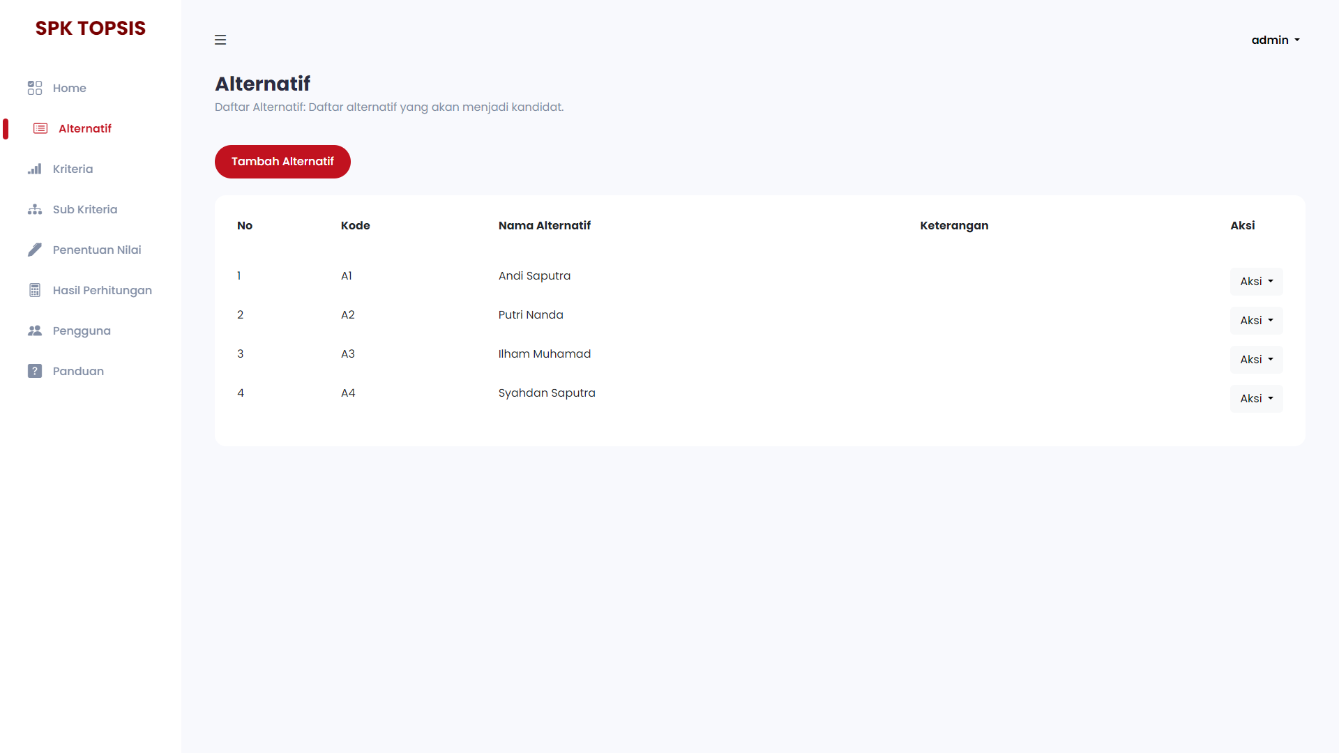
Task: Click the Keterangan column header
Action: tap(954, 225)
